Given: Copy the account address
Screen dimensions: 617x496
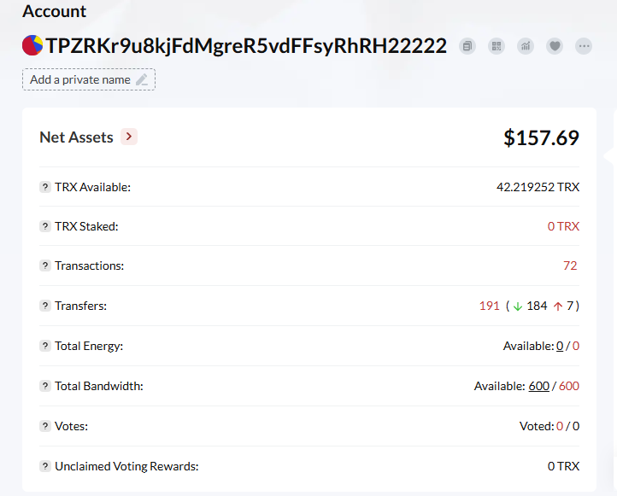Looking at the screenshot, I should click(467, 46).
